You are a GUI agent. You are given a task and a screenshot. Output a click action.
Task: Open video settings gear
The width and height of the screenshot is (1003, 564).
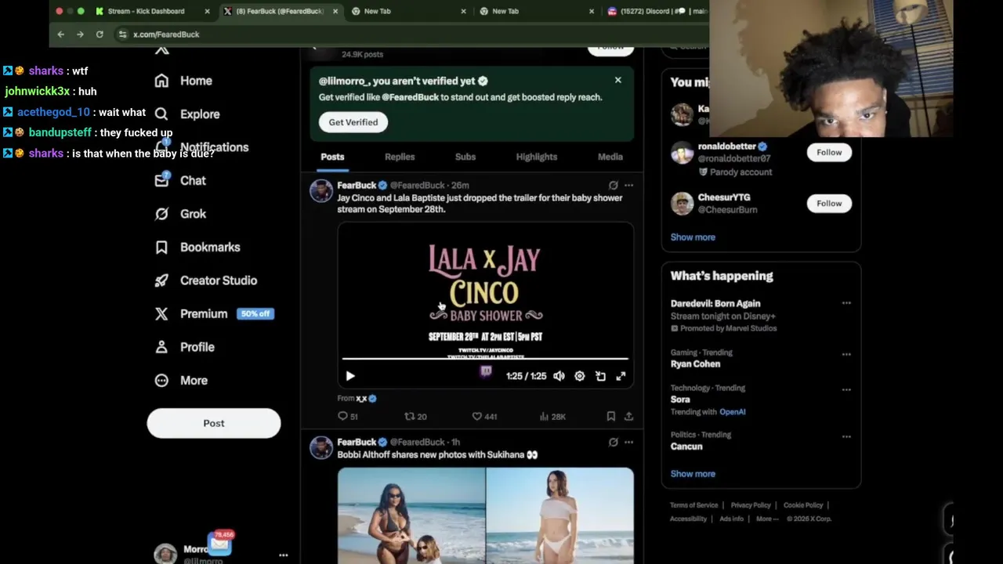pos(580,376)
